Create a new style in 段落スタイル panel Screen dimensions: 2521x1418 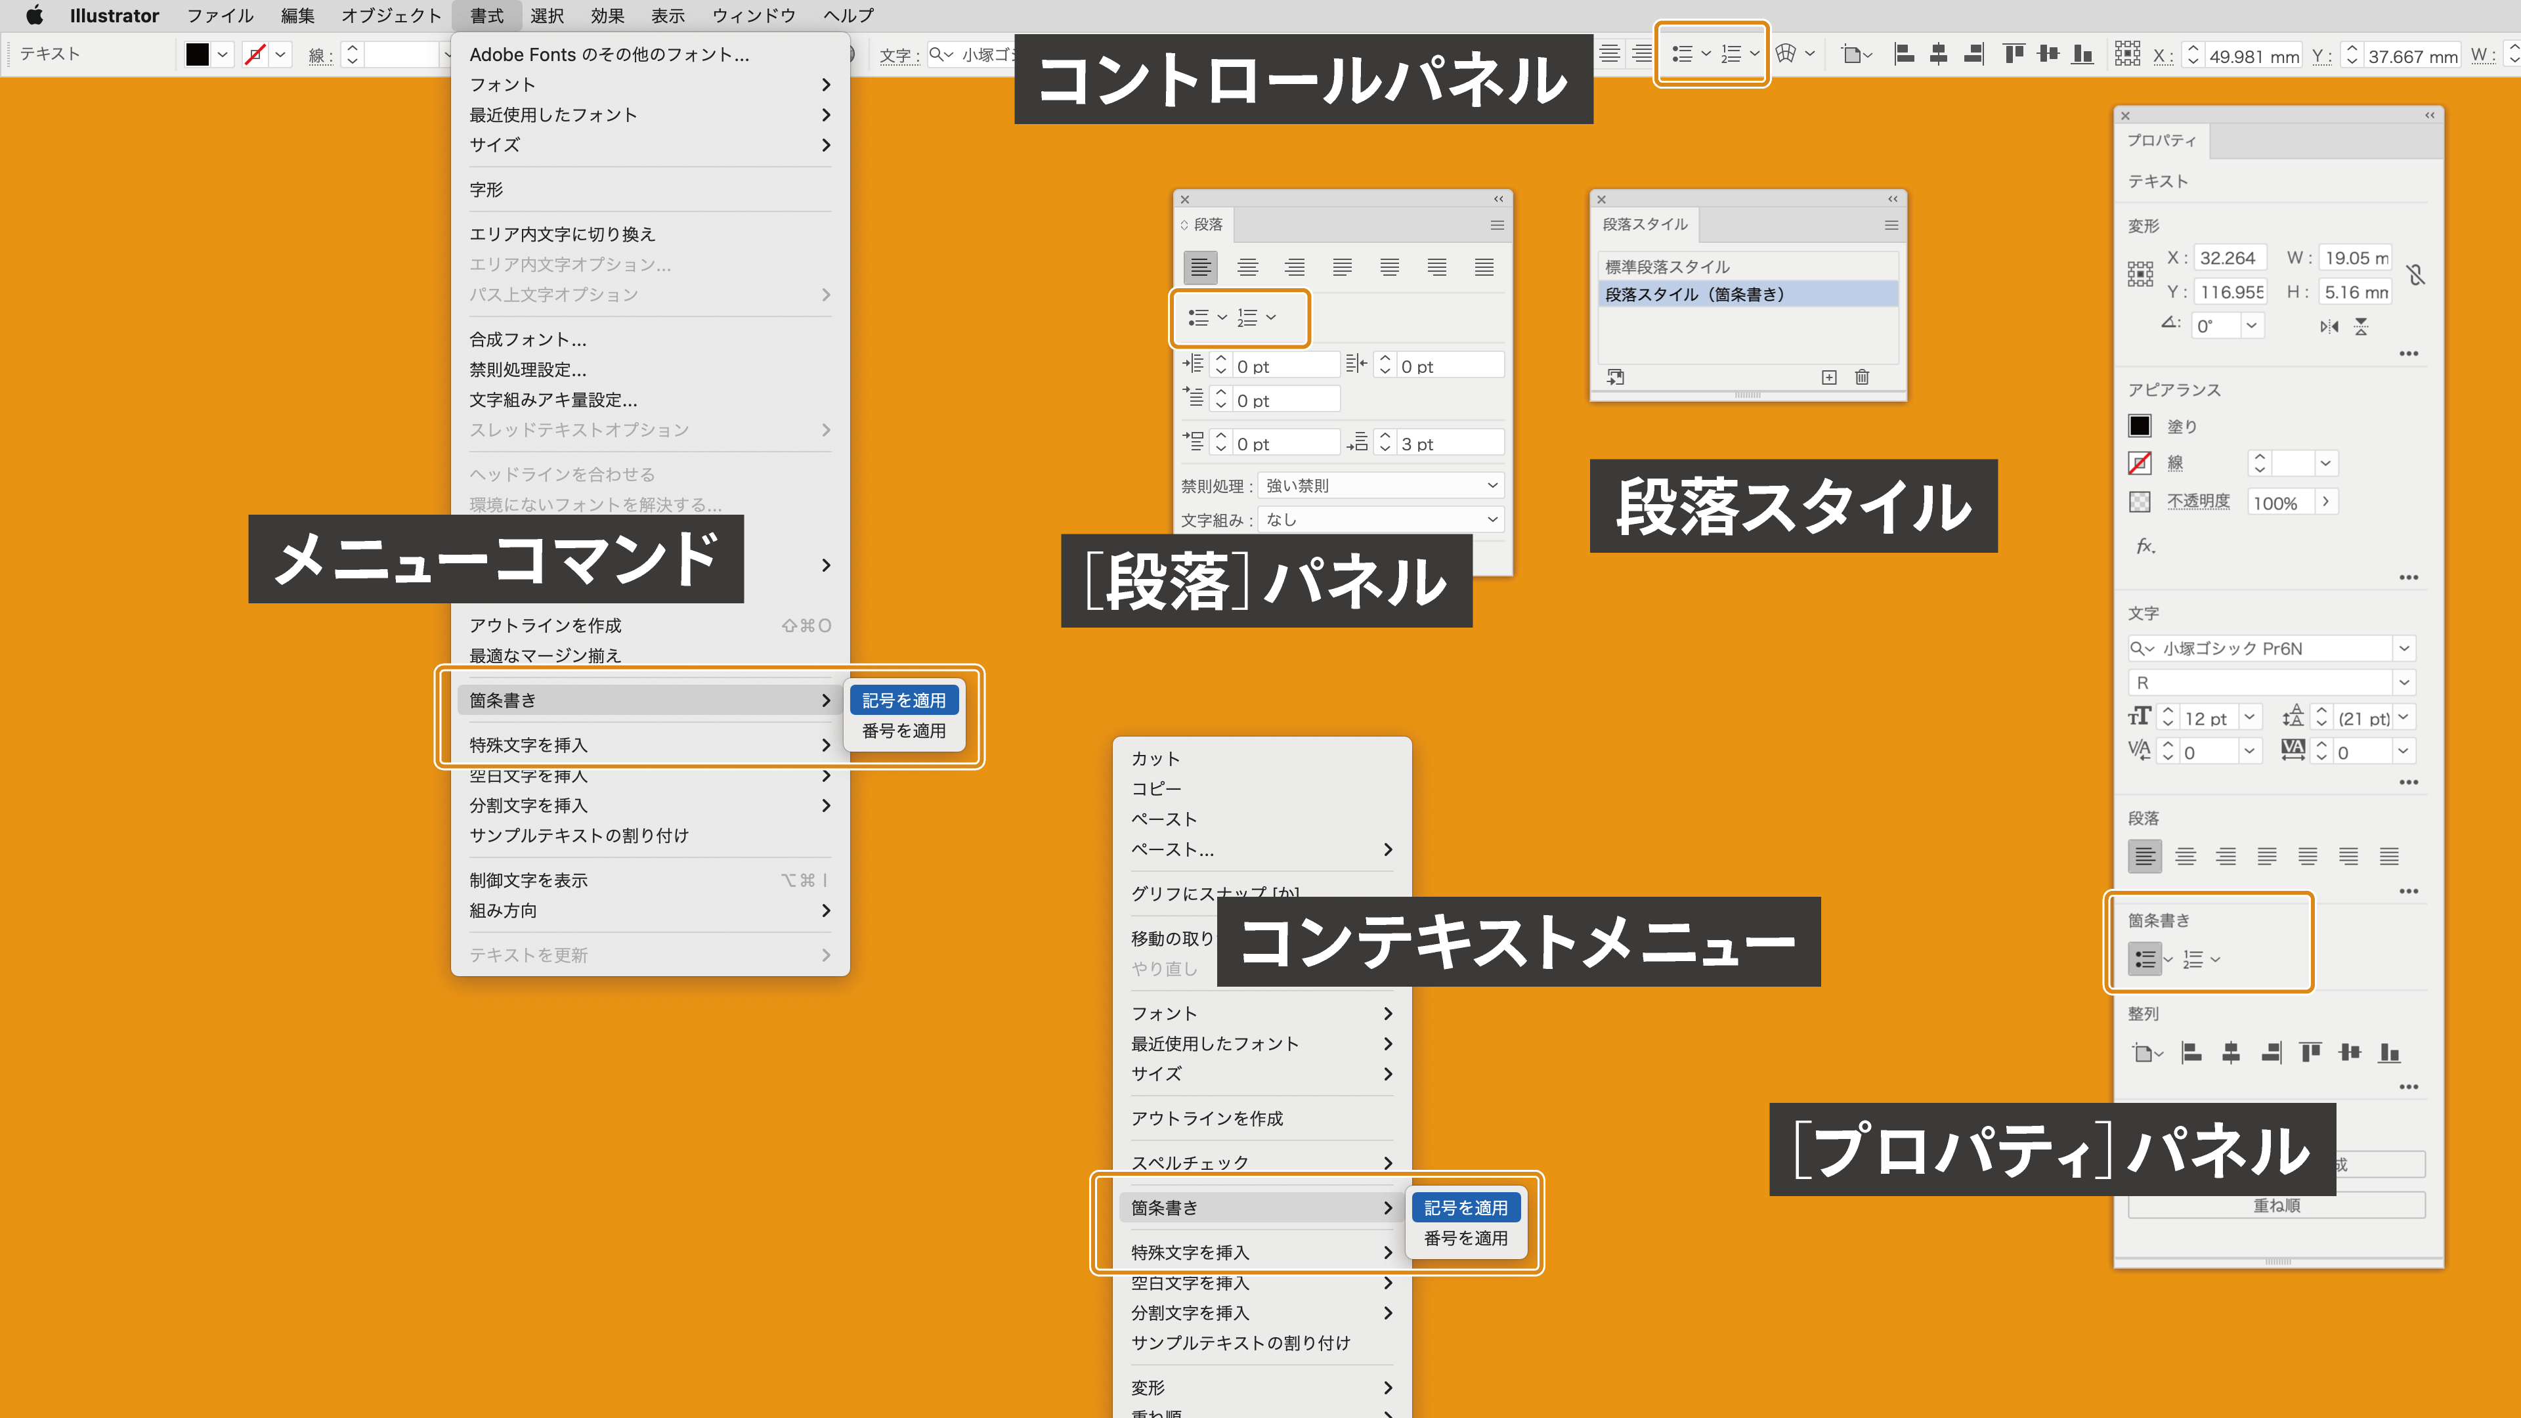1829,377
